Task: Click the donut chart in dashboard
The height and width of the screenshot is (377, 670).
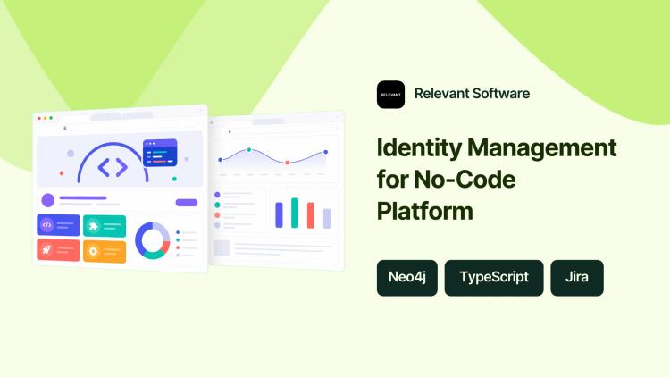Action: click(153, 240)
